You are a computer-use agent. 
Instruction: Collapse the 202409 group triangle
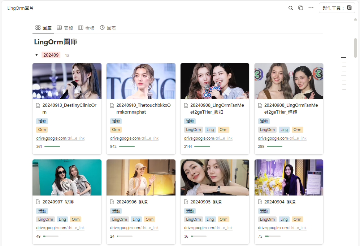pos(36,55)
